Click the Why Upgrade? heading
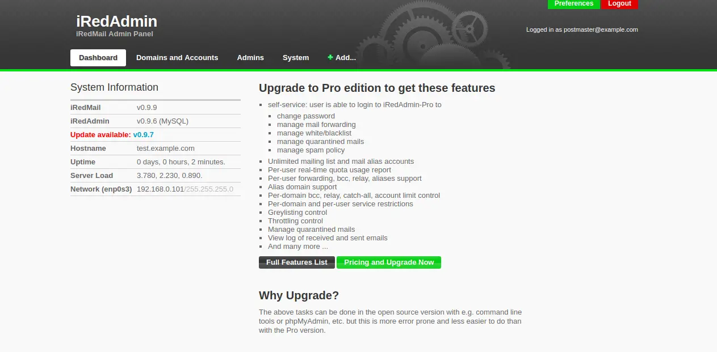Viewport: 717px width, 352px height. point(299,295)
